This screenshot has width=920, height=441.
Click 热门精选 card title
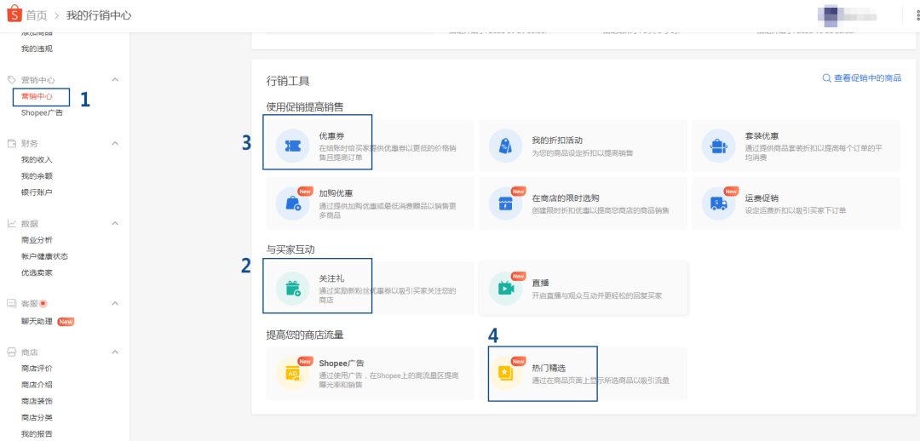(x=549, y=368)
